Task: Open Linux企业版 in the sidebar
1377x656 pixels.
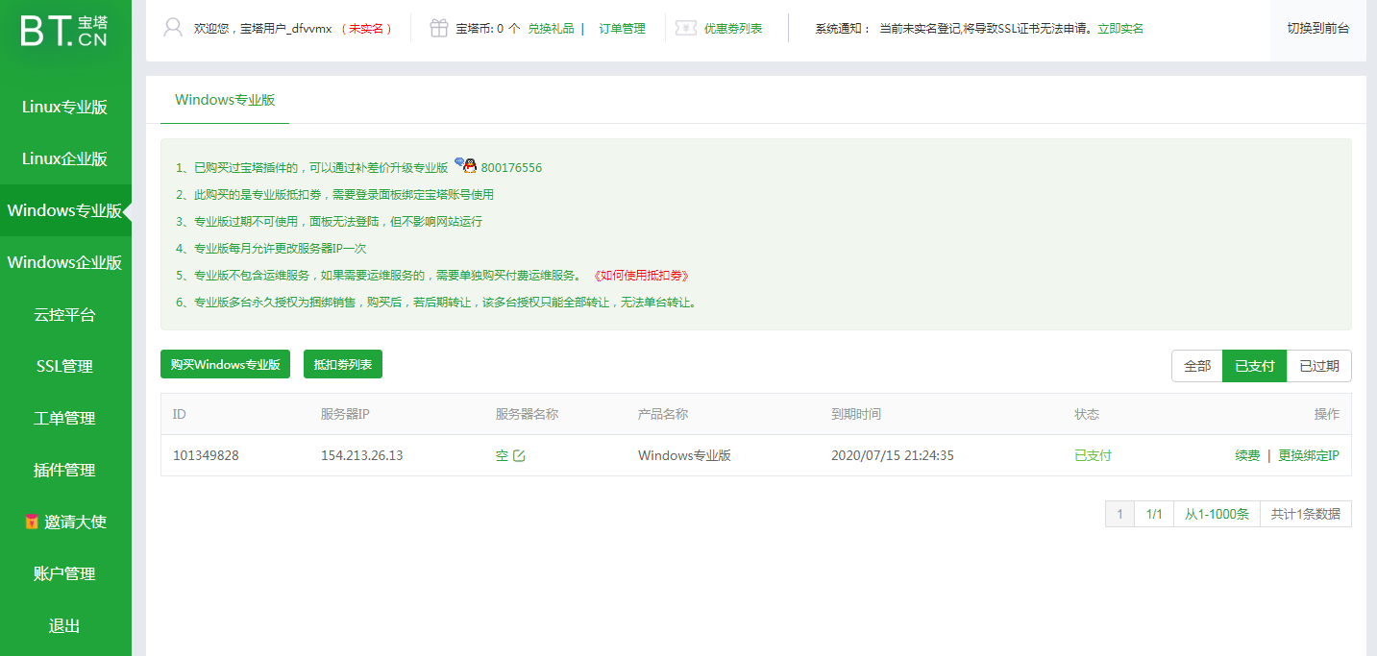Action: 65,158
